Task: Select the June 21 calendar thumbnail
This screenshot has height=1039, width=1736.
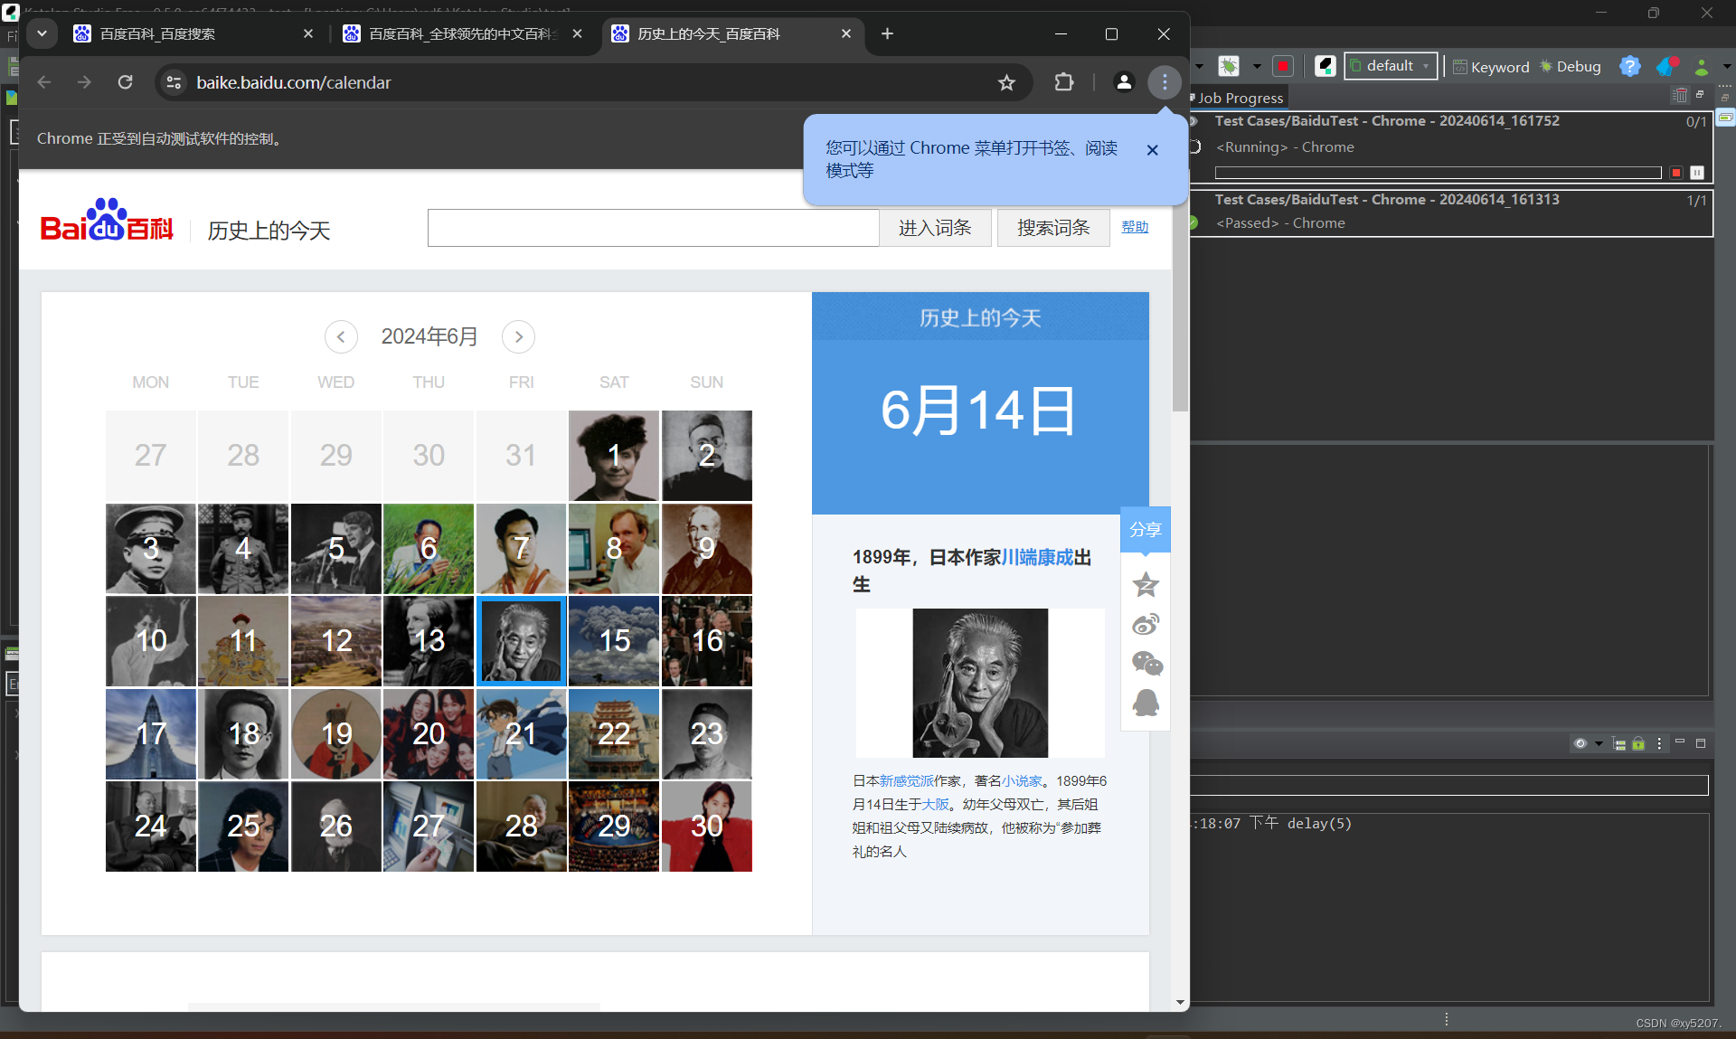Action: (x=521, y=733)
